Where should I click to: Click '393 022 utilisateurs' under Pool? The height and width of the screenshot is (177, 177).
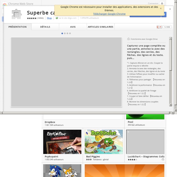(136, 125)
